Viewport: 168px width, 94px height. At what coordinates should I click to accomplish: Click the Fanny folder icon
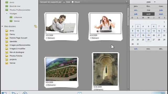point(7,34)
